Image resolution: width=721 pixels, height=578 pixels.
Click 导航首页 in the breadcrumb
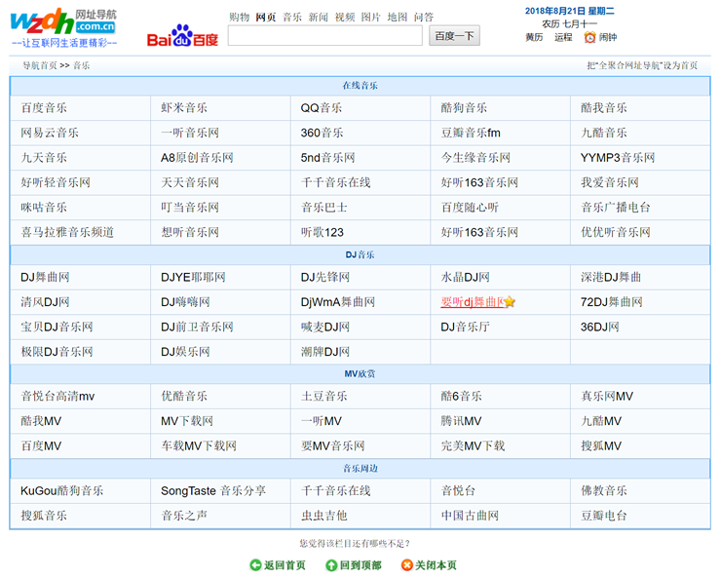click(40, 65)
